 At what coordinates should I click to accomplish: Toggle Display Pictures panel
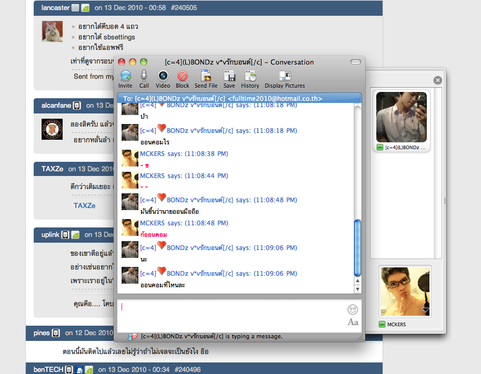pyautogui.click(x=285, y=79)
